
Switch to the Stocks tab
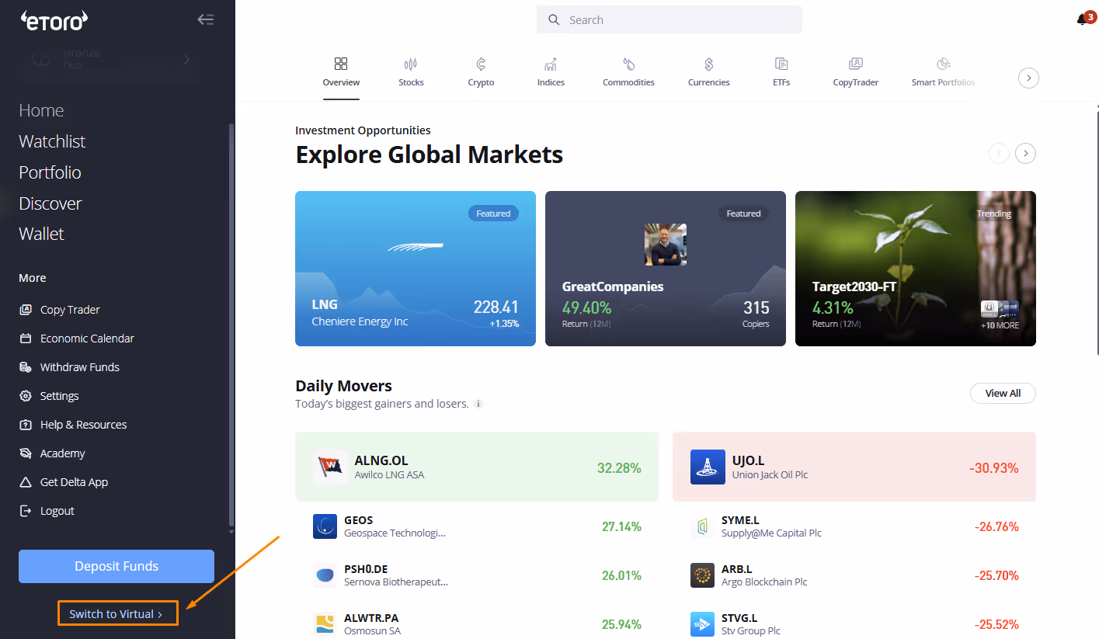click(x=411, y=72)
